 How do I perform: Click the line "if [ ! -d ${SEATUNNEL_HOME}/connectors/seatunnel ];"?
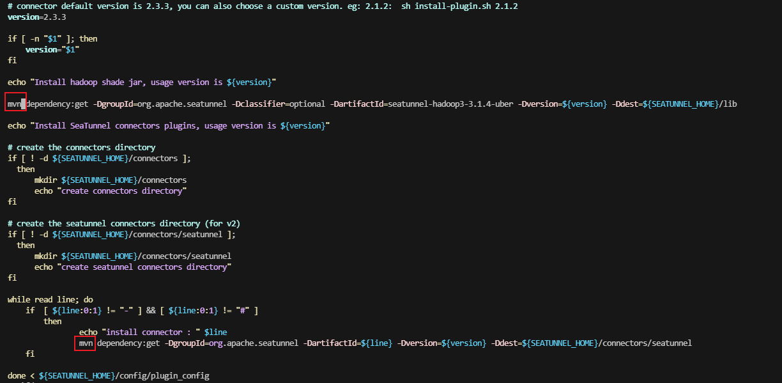tap(121, 234)
